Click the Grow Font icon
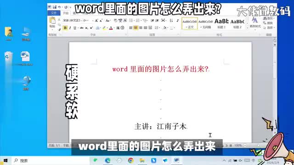The height and width of the screenshot is (165, 294). [96, 20]
